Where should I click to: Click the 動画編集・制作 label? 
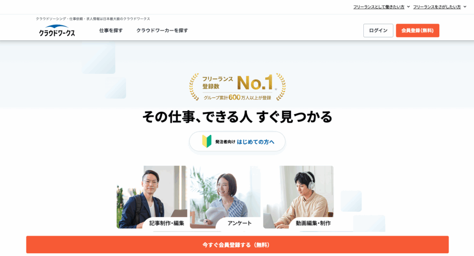tap(313, 223)
